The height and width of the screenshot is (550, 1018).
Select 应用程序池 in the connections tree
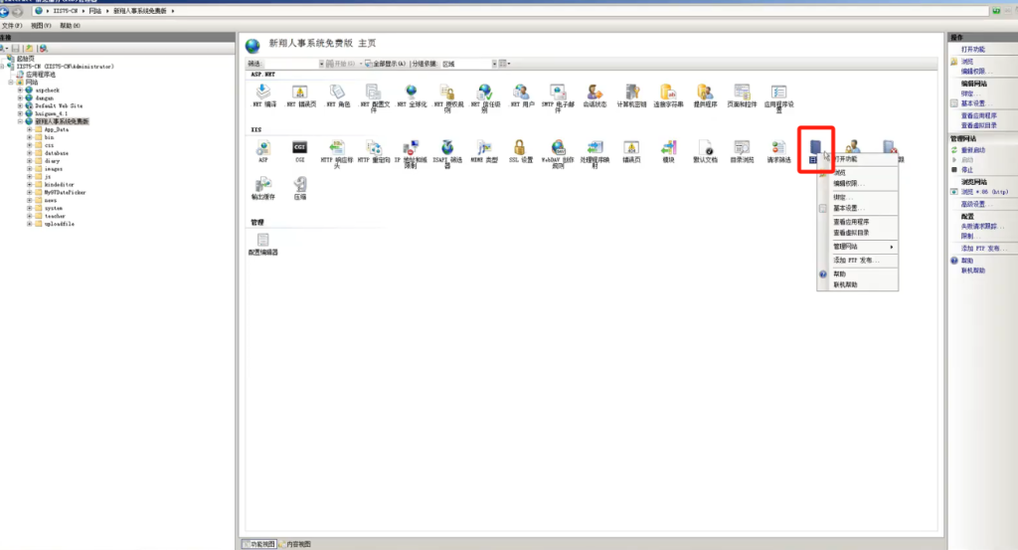click(x=40, y=75)
